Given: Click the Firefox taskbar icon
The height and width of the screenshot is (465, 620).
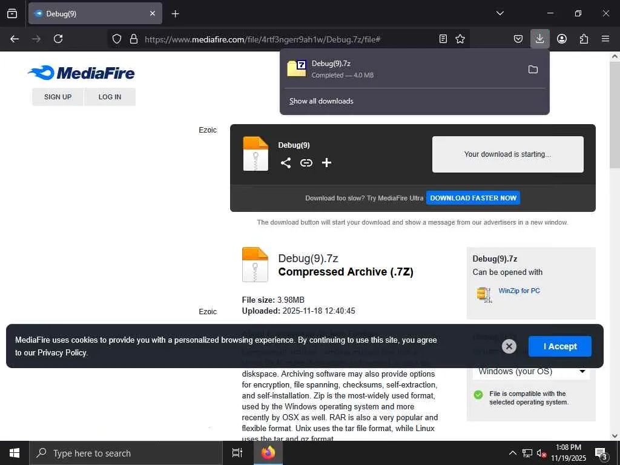Looking at the screenshot, I should coord(268,453).
